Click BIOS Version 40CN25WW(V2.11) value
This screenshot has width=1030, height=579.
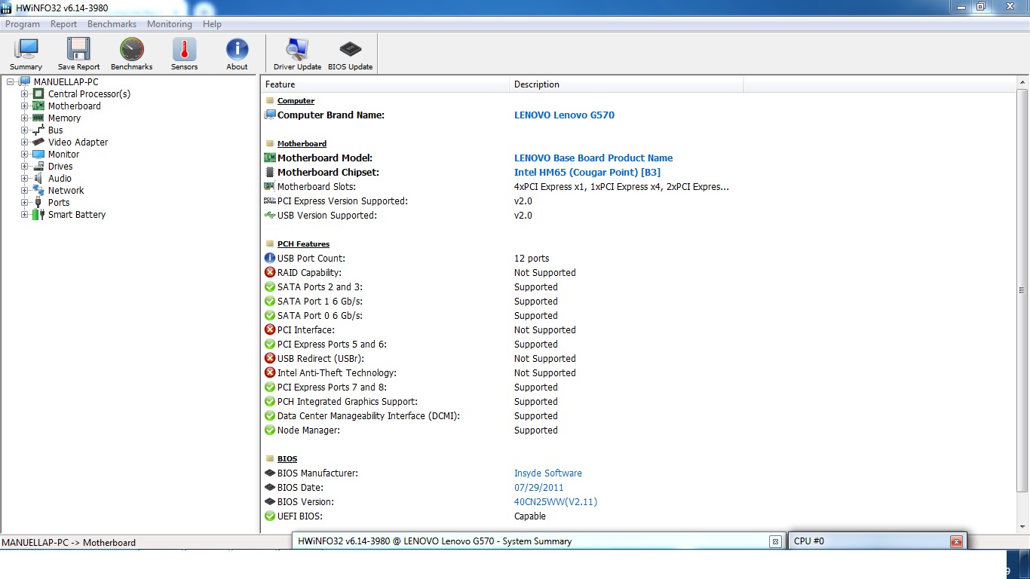[x=556, y=501]
